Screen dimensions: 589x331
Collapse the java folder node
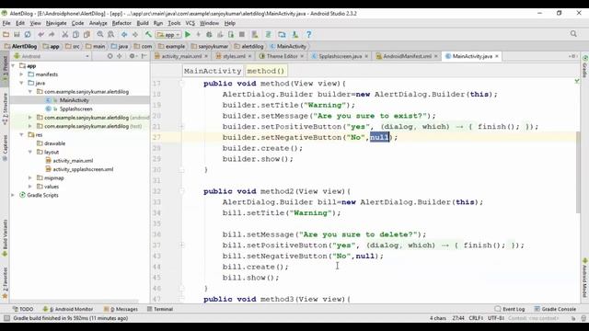22,83
